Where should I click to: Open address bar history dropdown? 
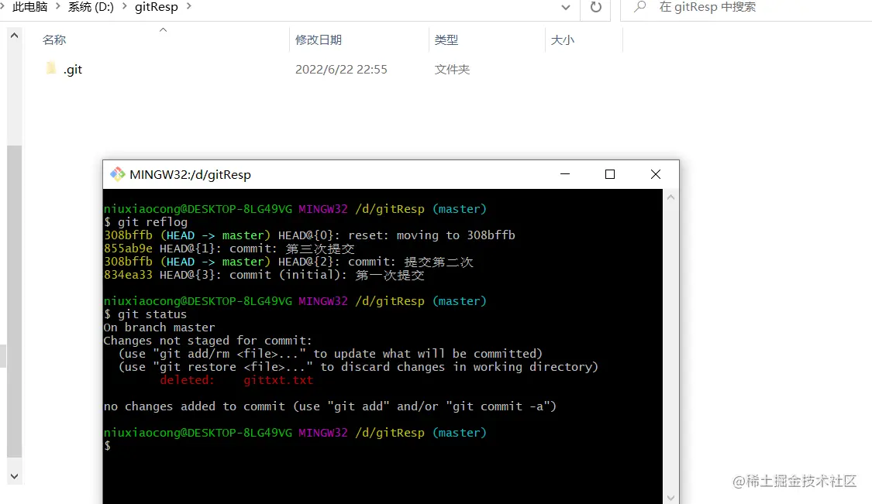pos(566,7)
